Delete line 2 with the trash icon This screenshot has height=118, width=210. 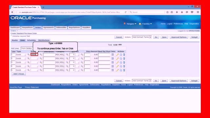(124, 58)
